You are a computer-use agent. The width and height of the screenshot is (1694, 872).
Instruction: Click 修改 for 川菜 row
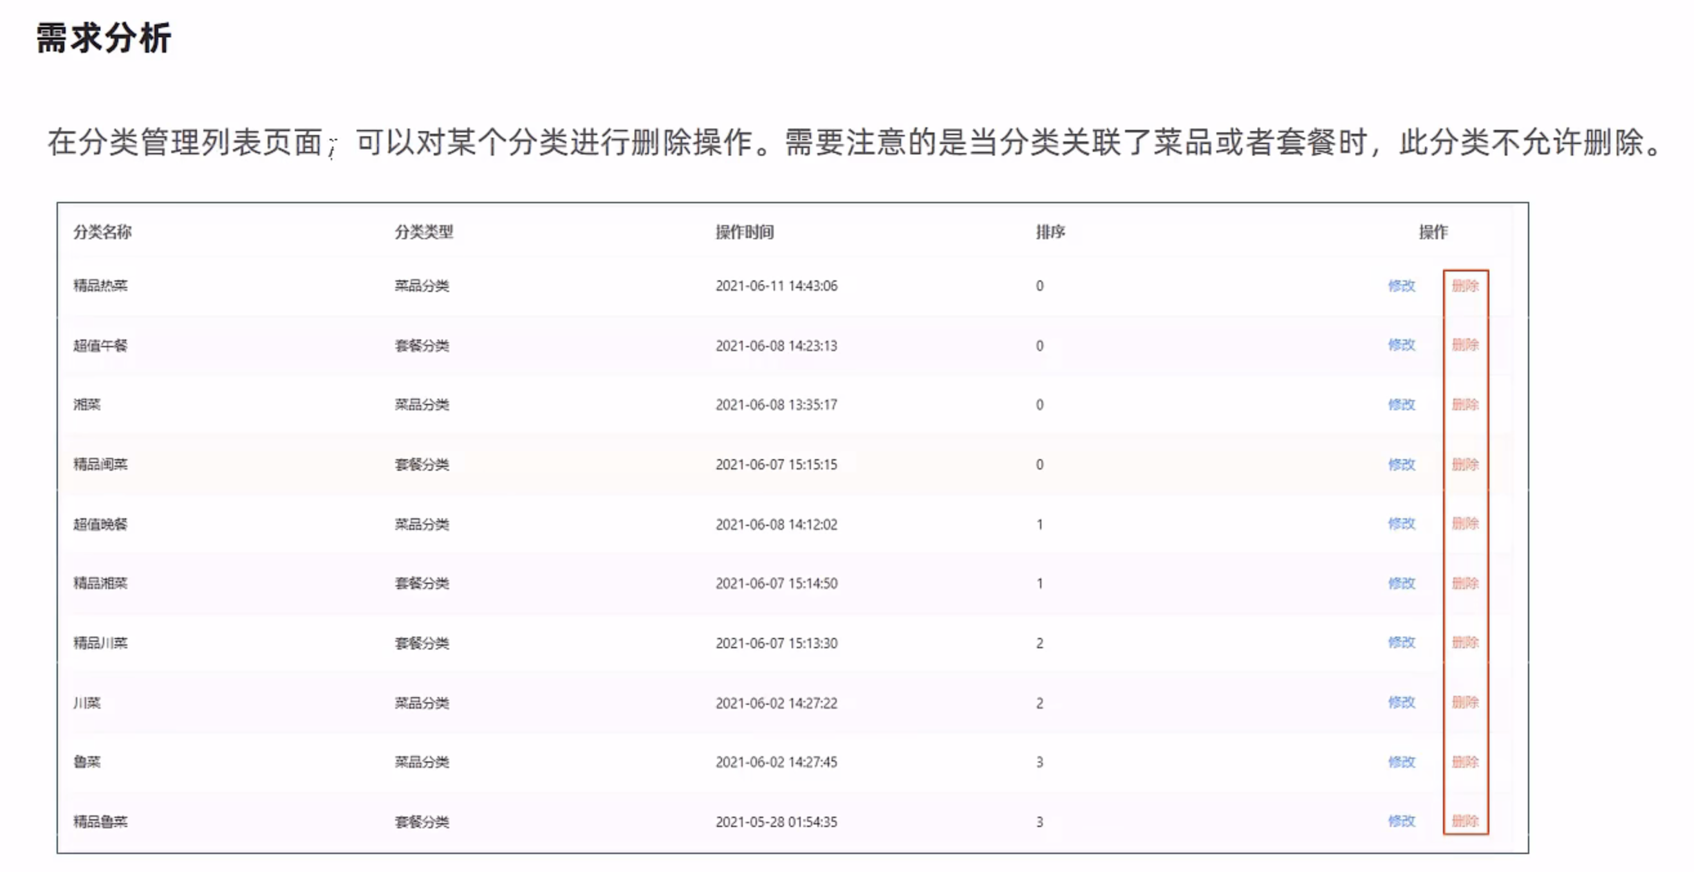click(1401, 702)
